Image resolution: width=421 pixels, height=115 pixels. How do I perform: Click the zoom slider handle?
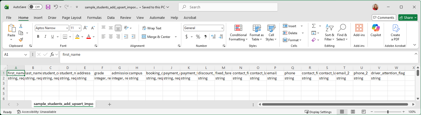[388, 112]
